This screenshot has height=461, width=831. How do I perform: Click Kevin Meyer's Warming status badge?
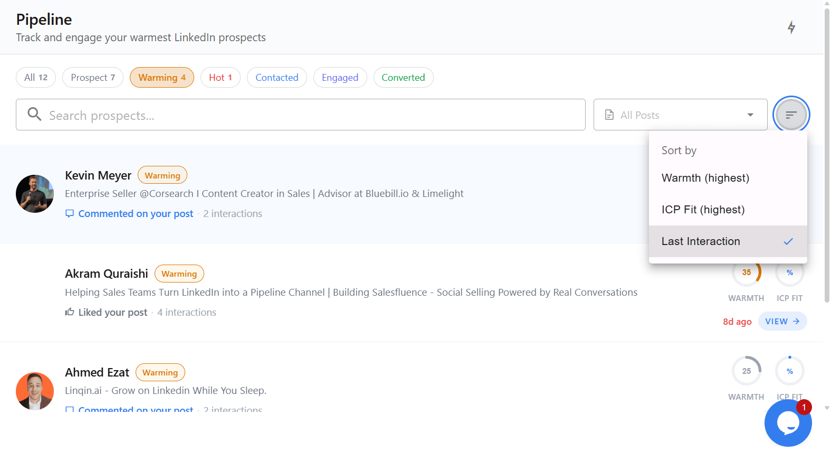163,175
